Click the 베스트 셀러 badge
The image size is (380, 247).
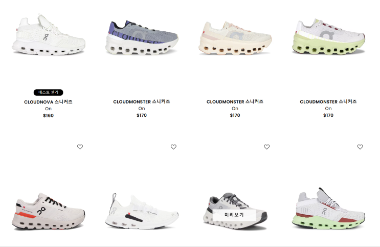(x=48, y=92)
